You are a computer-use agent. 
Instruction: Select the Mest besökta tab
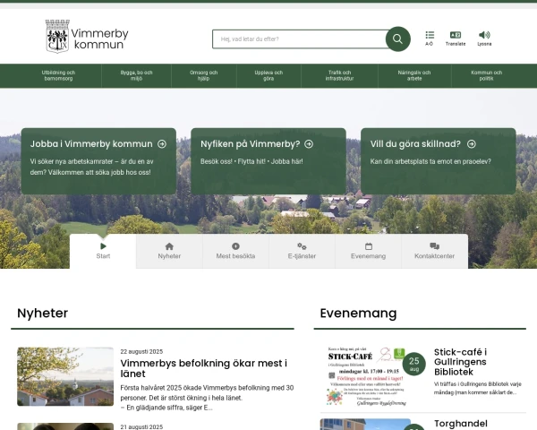(235, 252)
